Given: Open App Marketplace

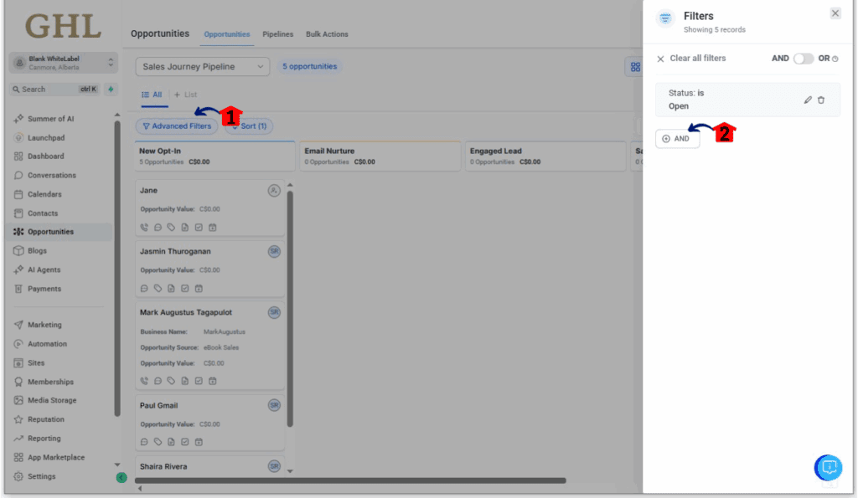Looking at the screenshot, I should [x=56, y=458].
